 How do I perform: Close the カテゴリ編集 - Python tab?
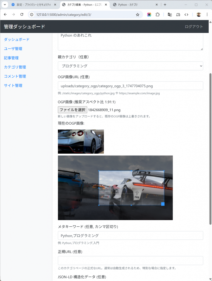coord(106,5)
